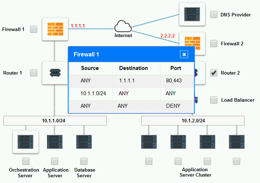Click the 10.1.1.0/24 subnet bar
Viewport: 260px width, 183px height.
click(x=55, y=121)
